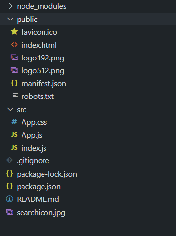The width and height of the screenshot is (176, 236).
Task: Click the image icon next to logo512.png
Action: [x=14, y=70]
